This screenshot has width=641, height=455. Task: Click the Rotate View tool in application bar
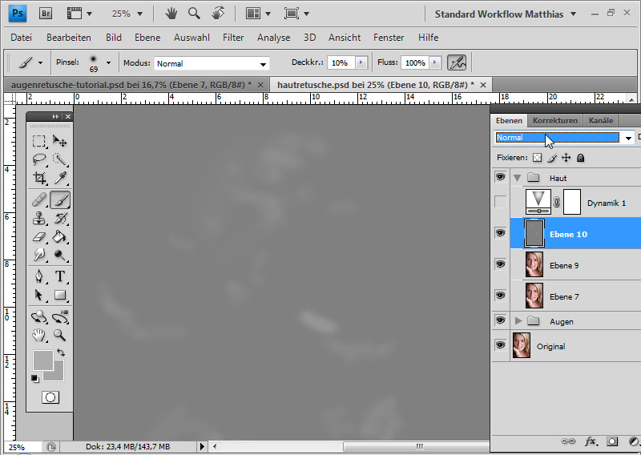(218, 14)
